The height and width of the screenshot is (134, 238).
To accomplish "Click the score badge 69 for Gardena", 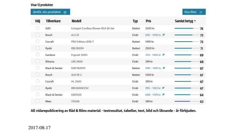I will tap(202, 55).
